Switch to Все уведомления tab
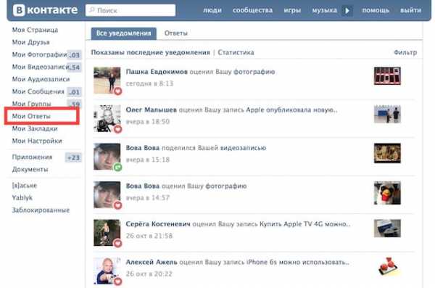The width and height of the screenshot is (435, 288). (x=124, y=33)
